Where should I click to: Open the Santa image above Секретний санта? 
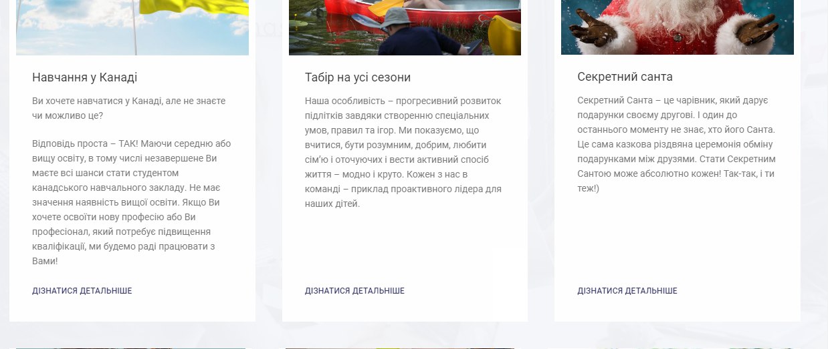tap(678, 27)
